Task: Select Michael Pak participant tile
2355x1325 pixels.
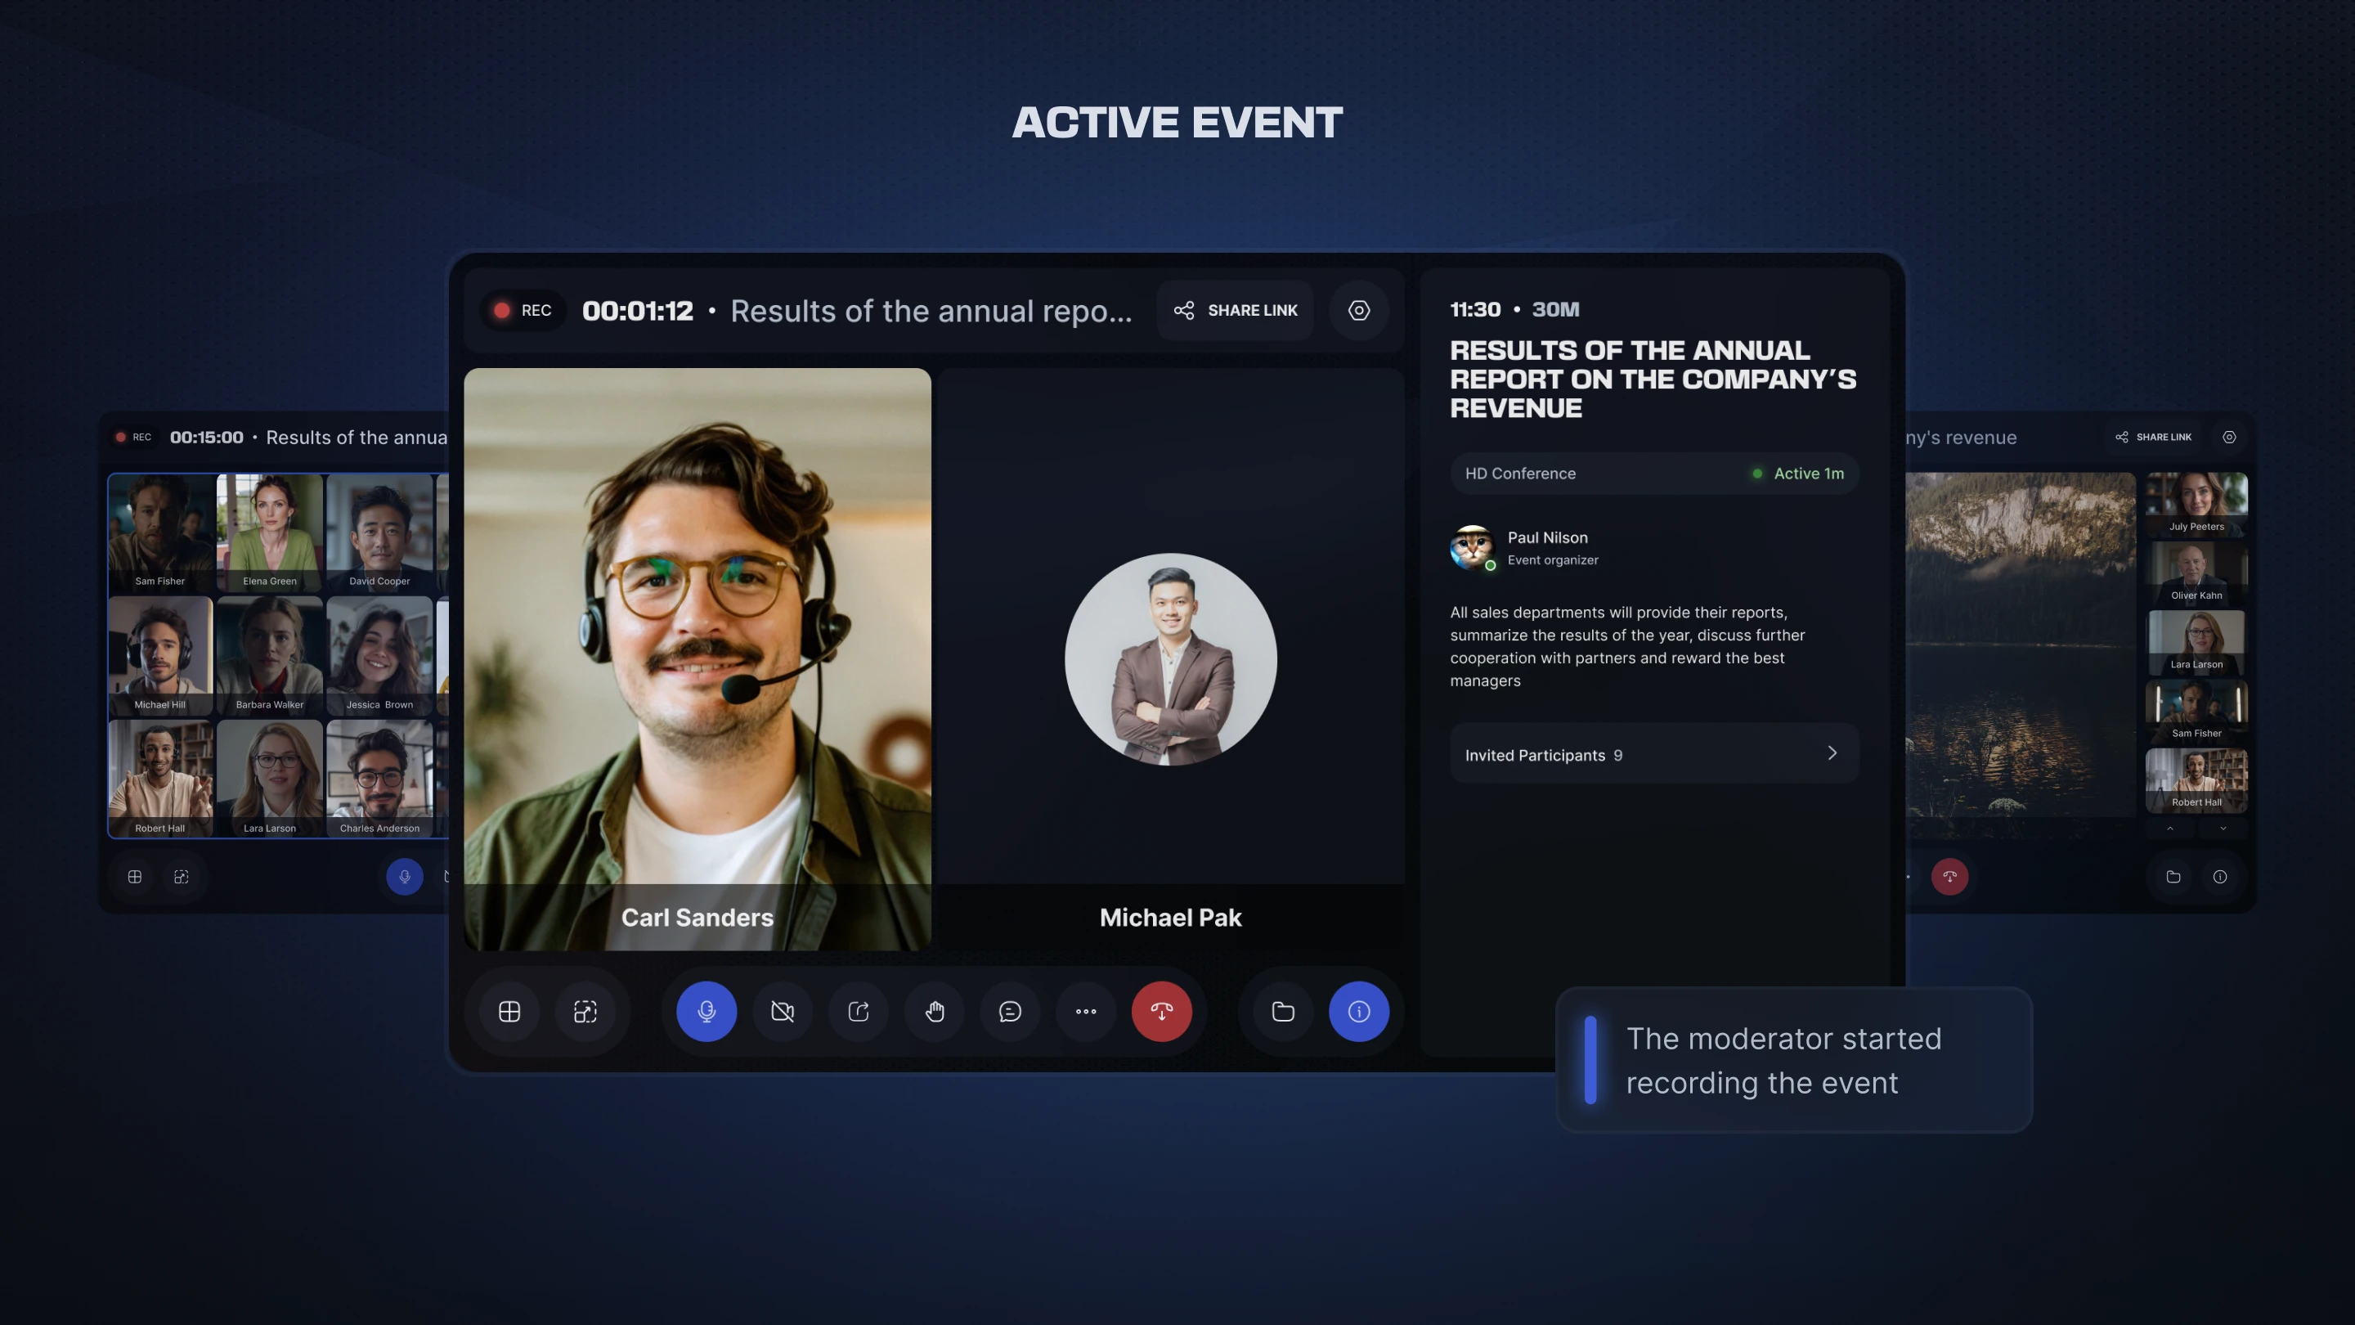Action: click(x=1170, y=658)
